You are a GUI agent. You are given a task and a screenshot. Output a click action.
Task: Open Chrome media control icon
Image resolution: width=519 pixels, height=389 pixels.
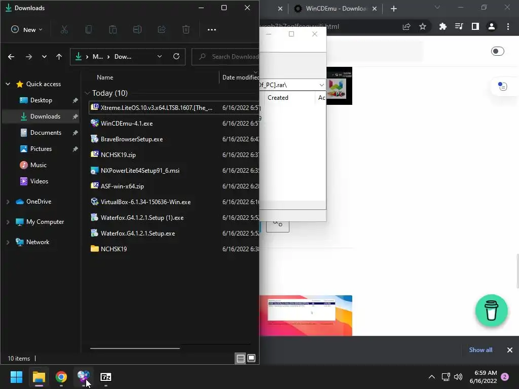(459, 26)
